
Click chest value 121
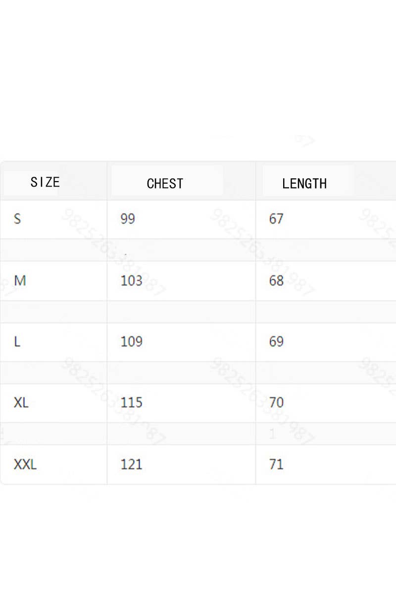[x=131, y=464]
